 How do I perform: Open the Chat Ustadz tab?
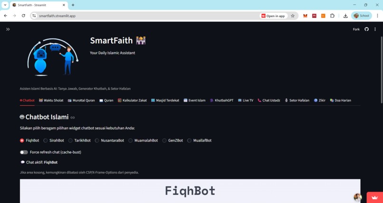click(x=269, y=101)
